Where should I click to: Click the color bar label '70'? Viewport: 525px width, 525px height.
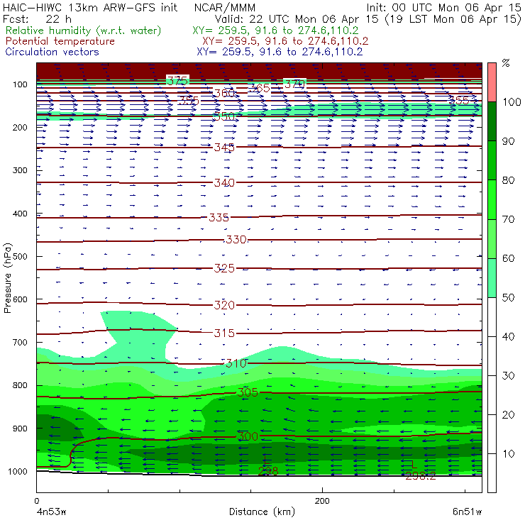click(508, 219)
